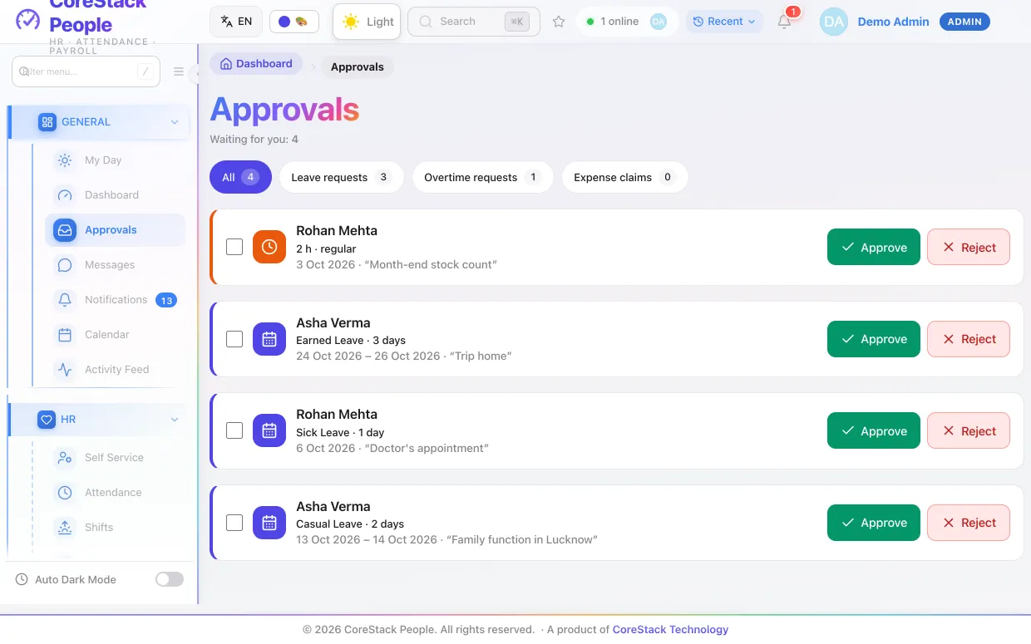Click the Filter menu input
1031x644 pixels.
coord(86,71)
